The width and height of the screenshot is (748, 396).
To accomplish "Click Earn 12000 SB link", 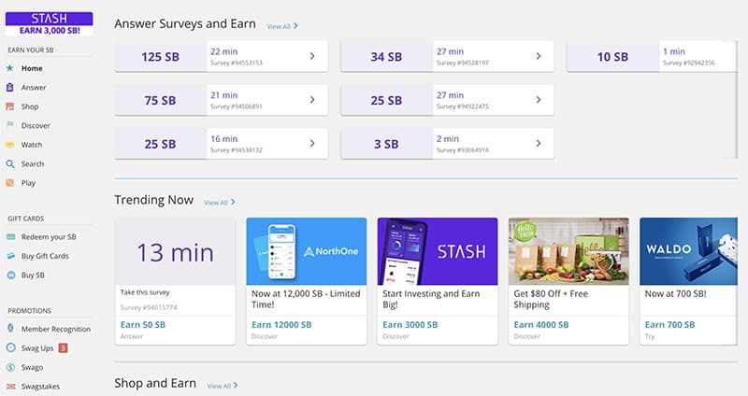I will [281, 324].
